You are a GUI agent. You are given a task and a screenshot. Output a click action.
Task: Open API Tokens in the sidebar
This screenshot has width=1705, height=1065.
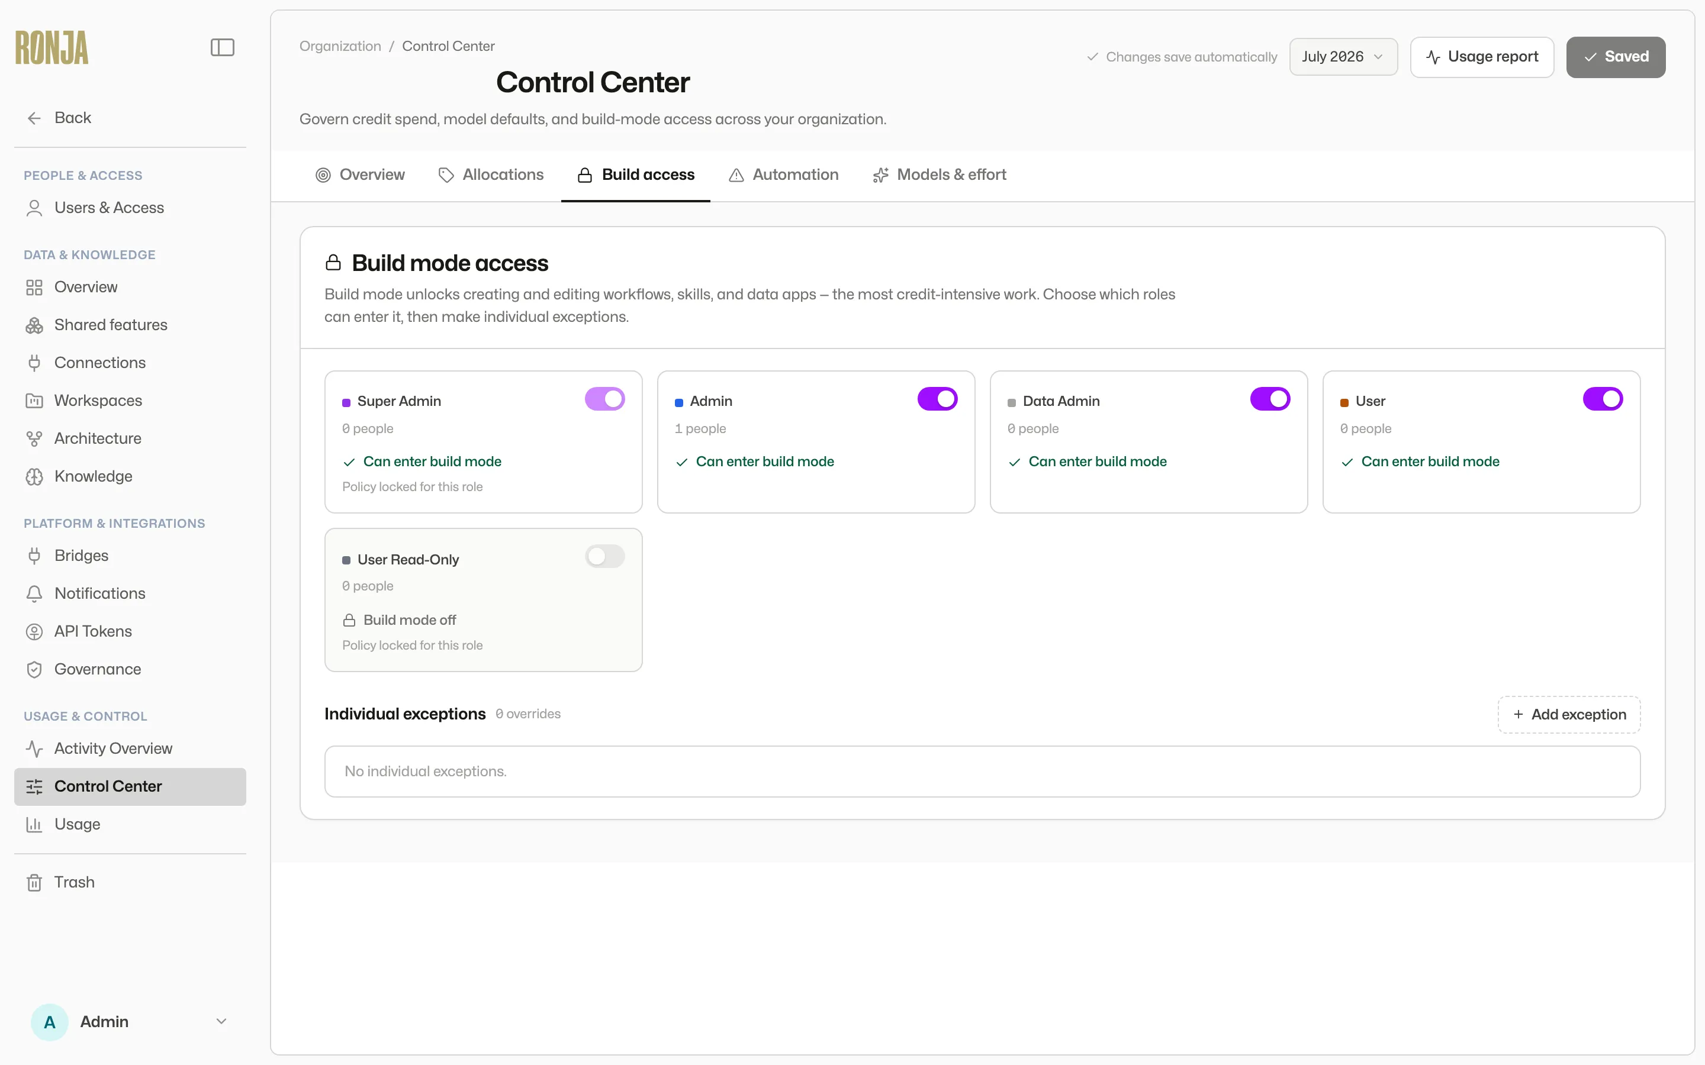(130, 632)
